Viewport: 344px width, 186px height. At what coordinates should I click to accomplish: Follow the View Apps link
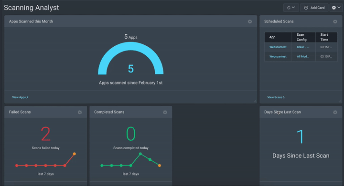[x=20, y=97]
